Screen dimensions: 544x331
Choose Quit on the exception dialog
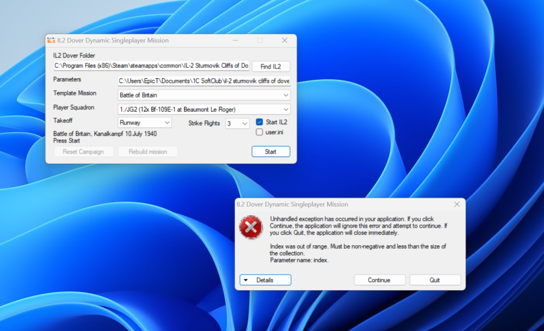tap(435, 279)
